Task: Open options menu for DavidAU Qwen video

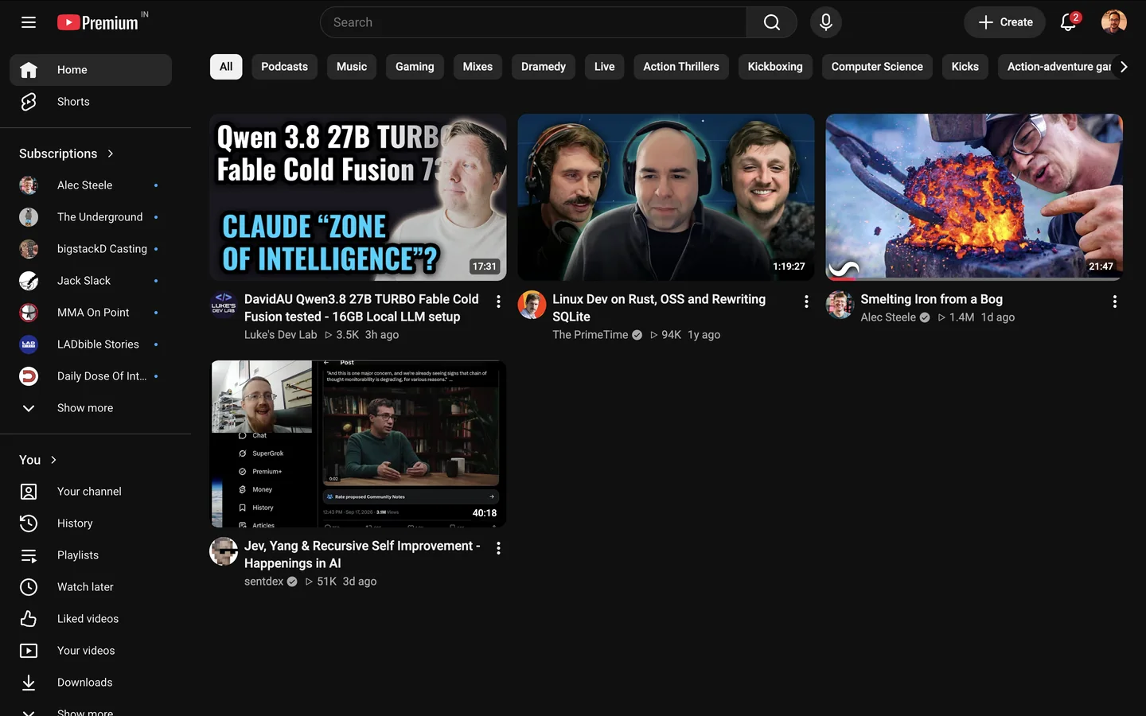Action: pyautogui.click(x=498, y=302)
